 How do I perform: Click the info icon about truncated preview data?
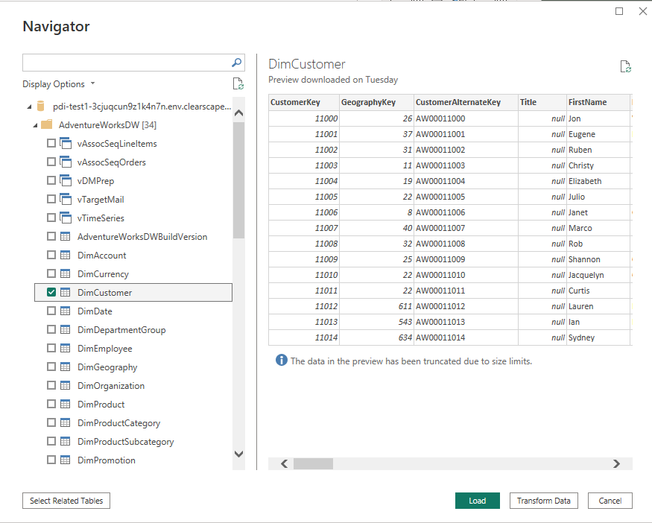(x=281, y=360)
